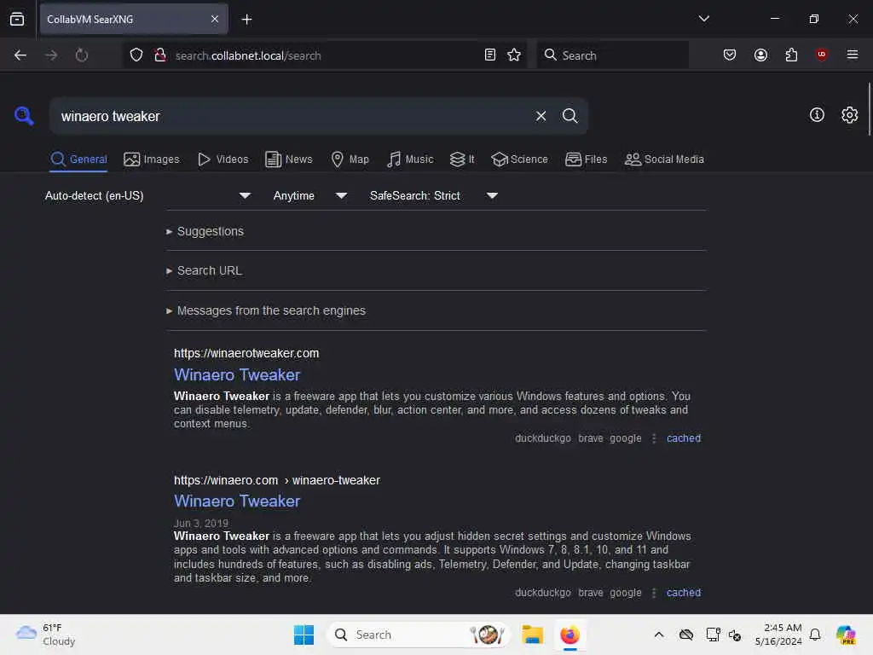Open the Copilot preview icon in taskbar
The image size is (873, 655).
pyautogui.click(x=846, y=635)
